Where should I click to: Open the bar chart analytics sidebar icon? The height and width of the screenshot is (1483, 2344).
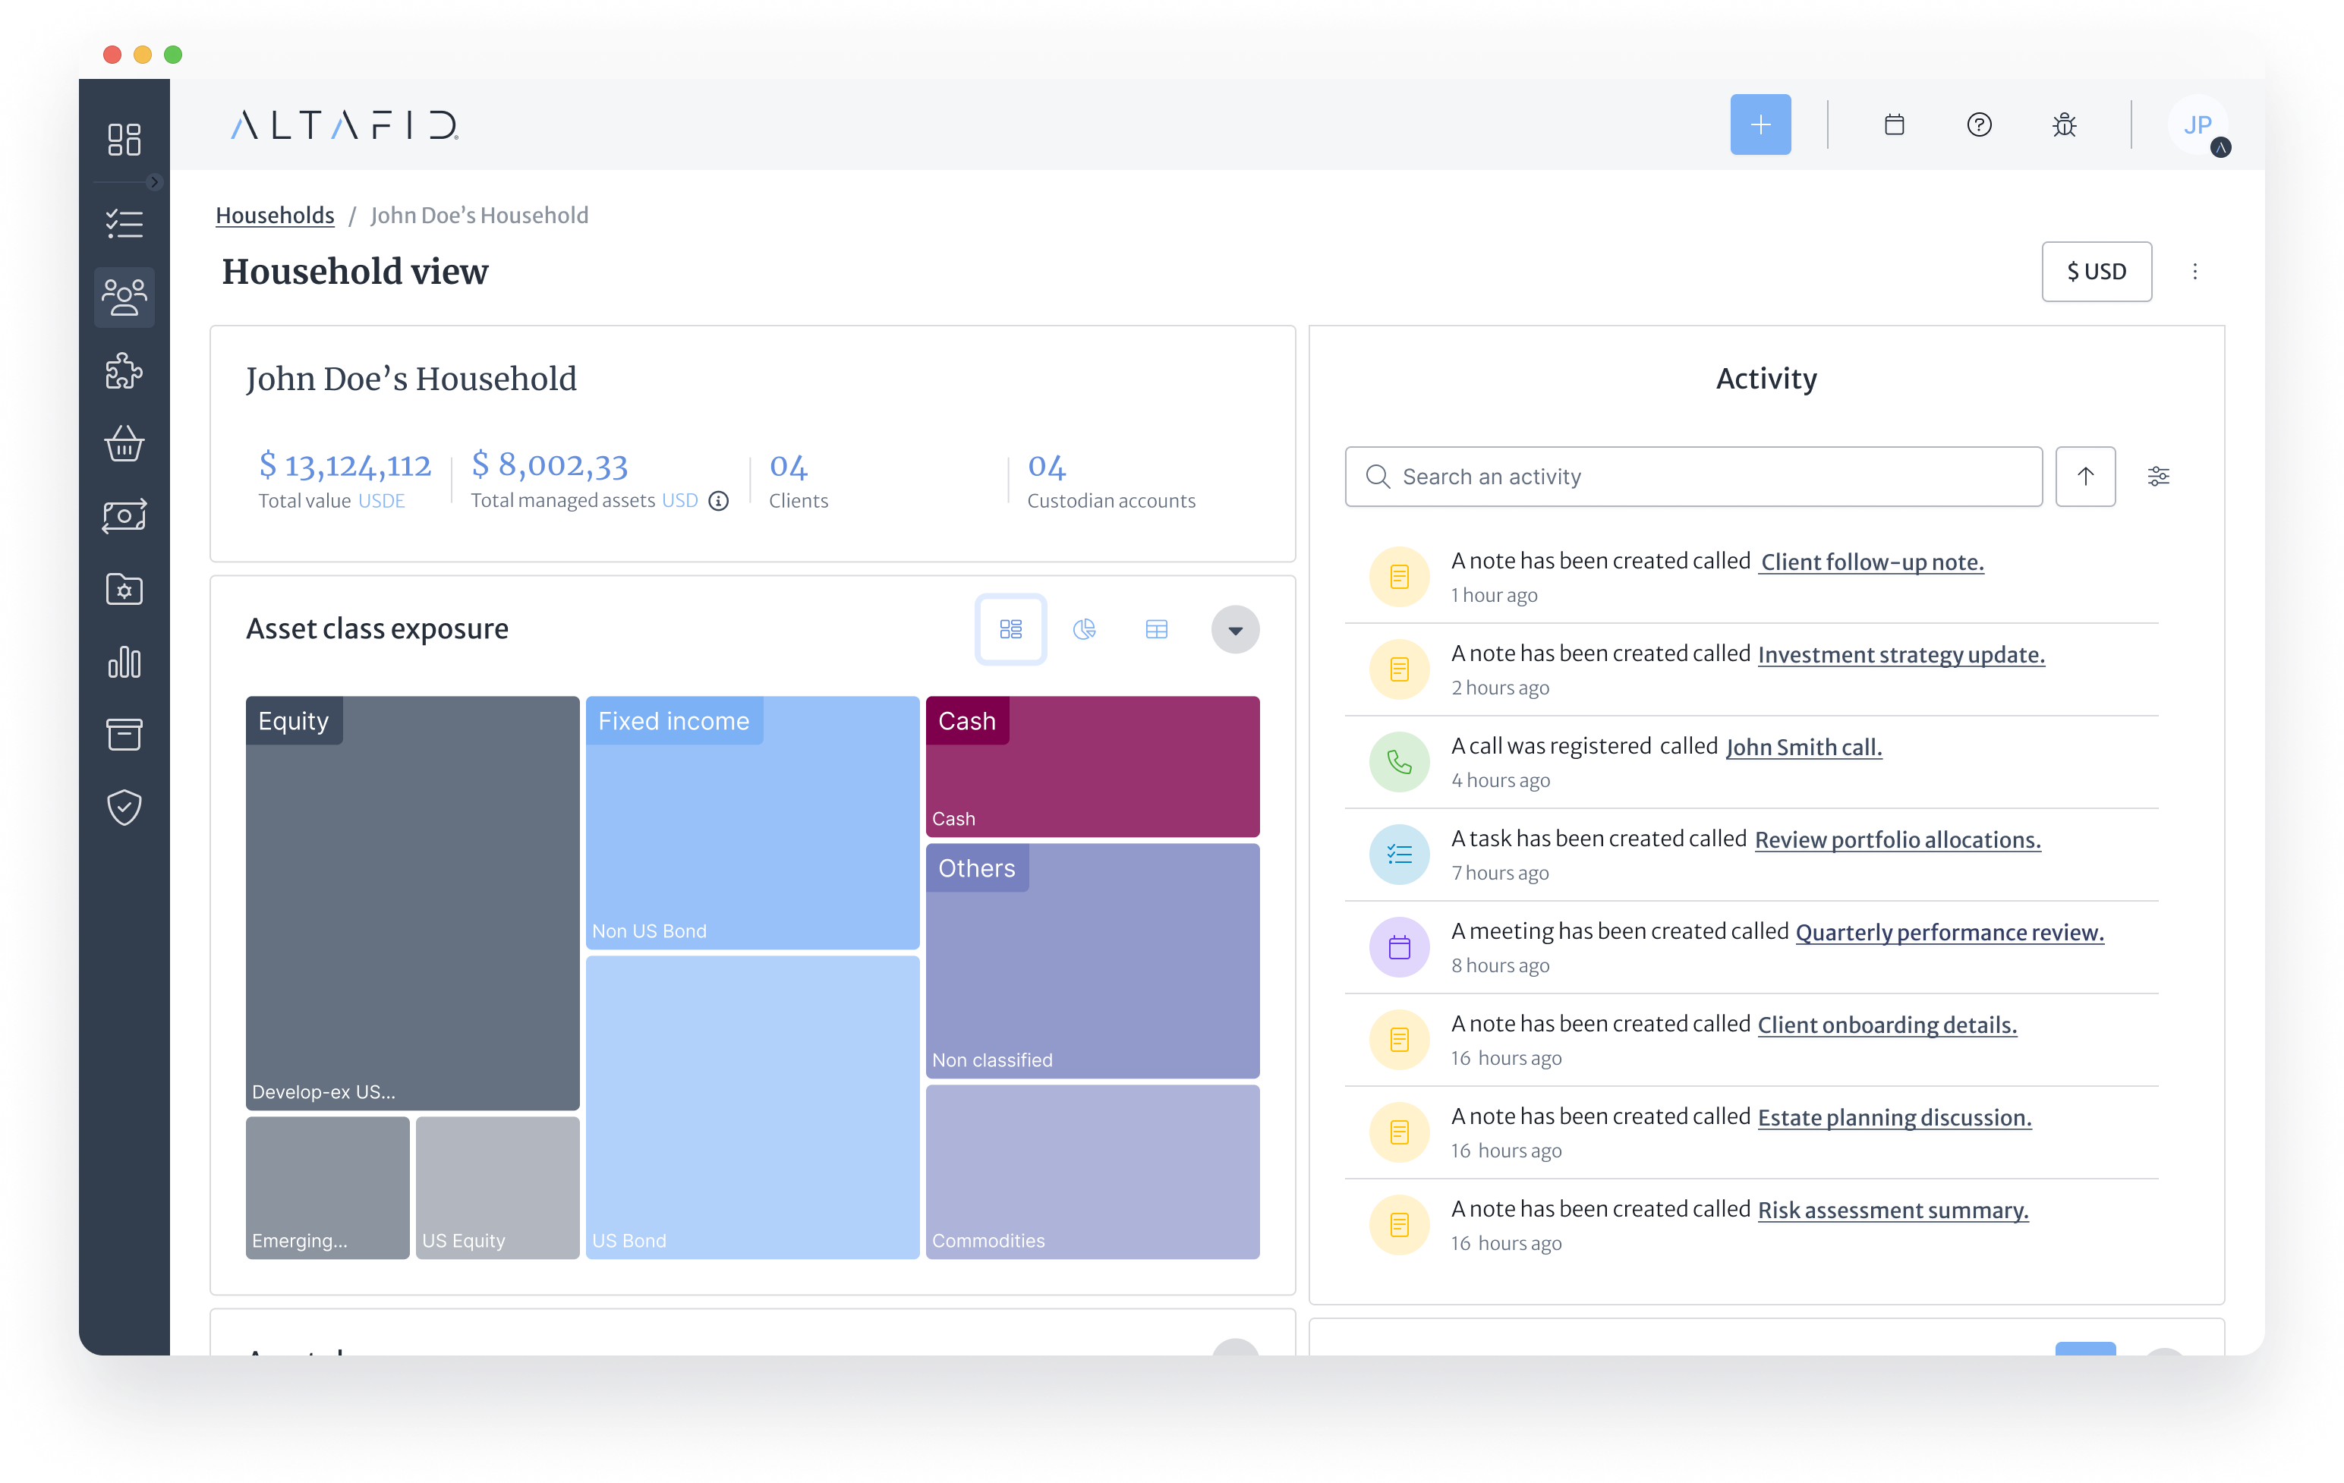[124, 662]
